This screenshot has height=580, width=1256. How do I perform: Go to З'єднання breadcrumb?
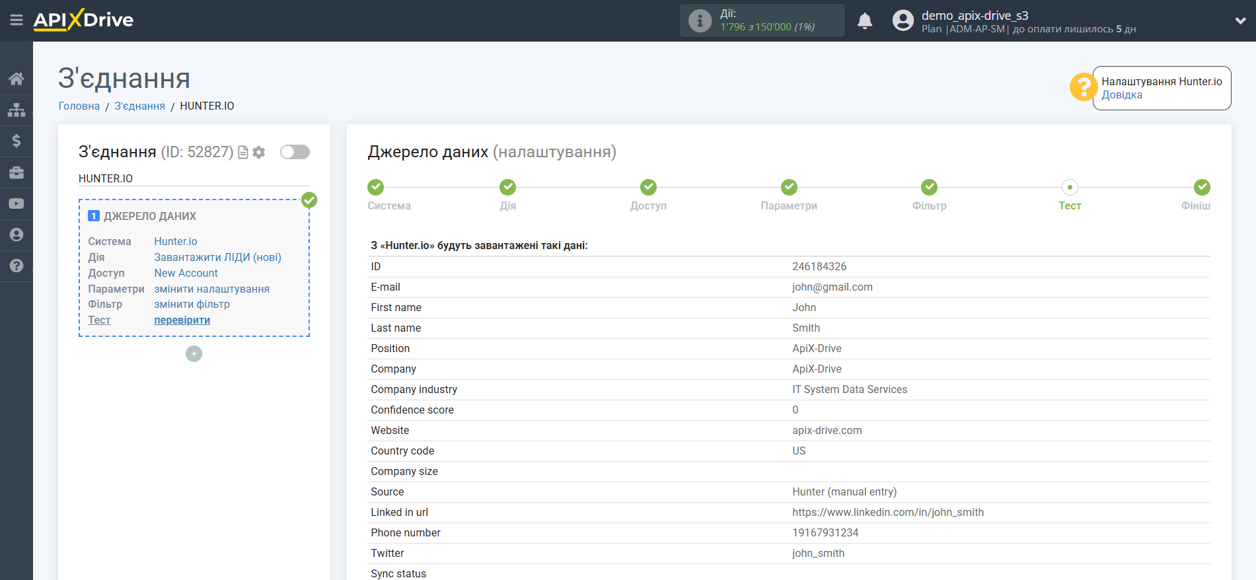click(x=140, y=106)
